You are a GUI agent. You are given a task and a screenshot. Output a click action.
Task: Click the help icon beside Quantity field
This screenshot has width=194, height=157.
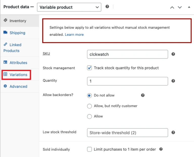[173, 81]
